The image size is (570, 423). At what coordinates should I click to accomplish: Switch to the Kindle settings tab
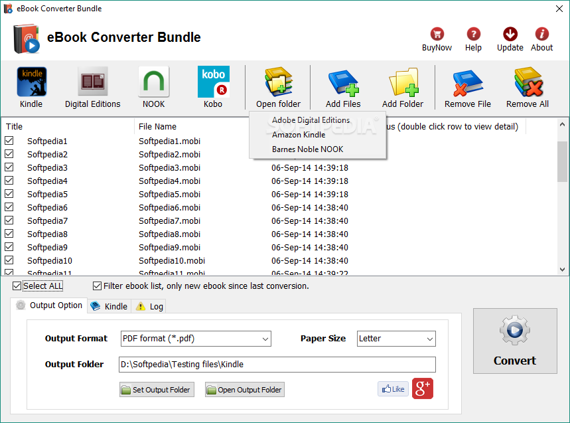click(x=109, y=306)
